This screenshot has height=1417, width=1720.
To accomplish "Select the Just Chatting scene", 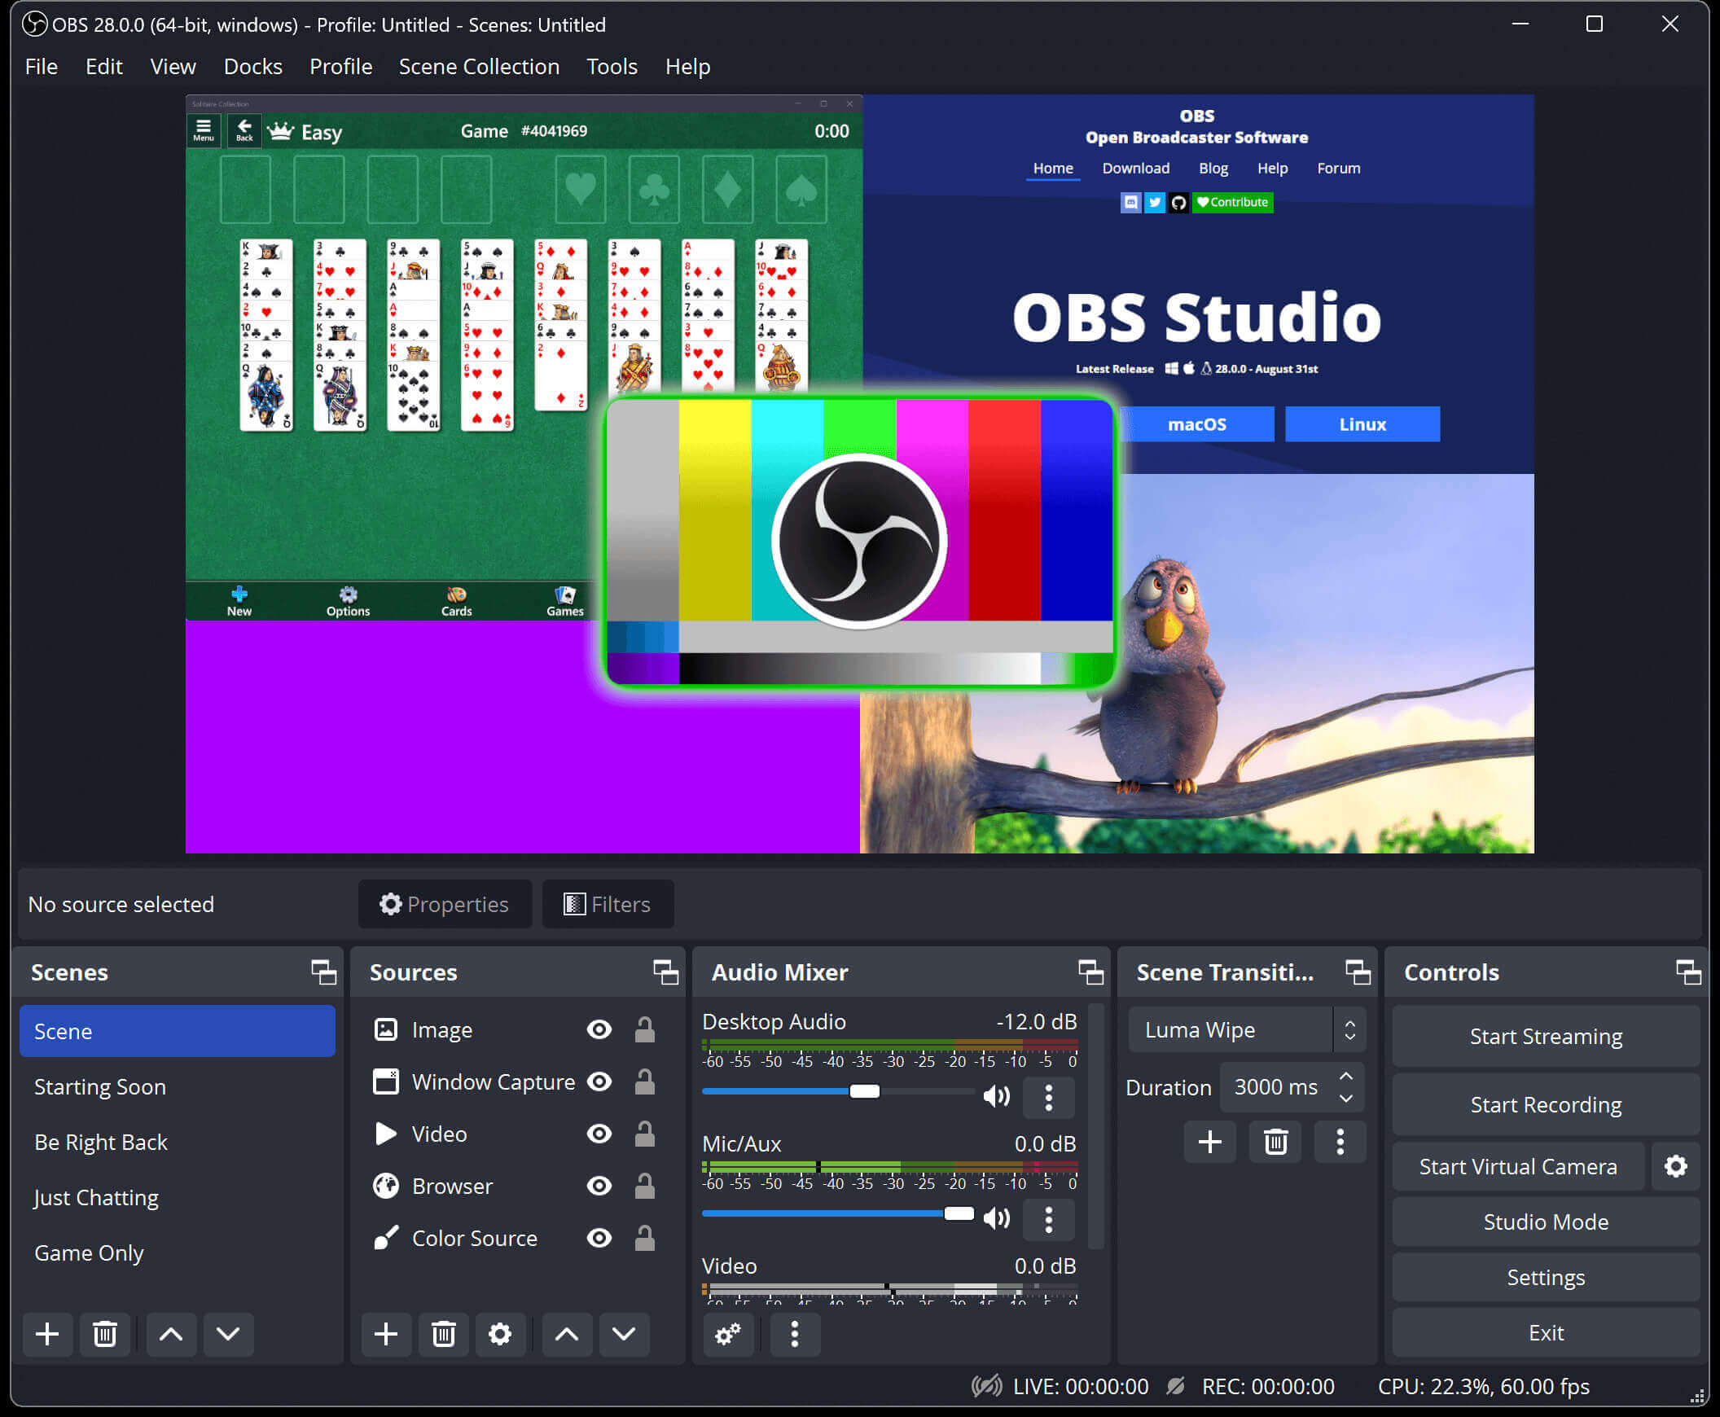I will coord(94,1197).
